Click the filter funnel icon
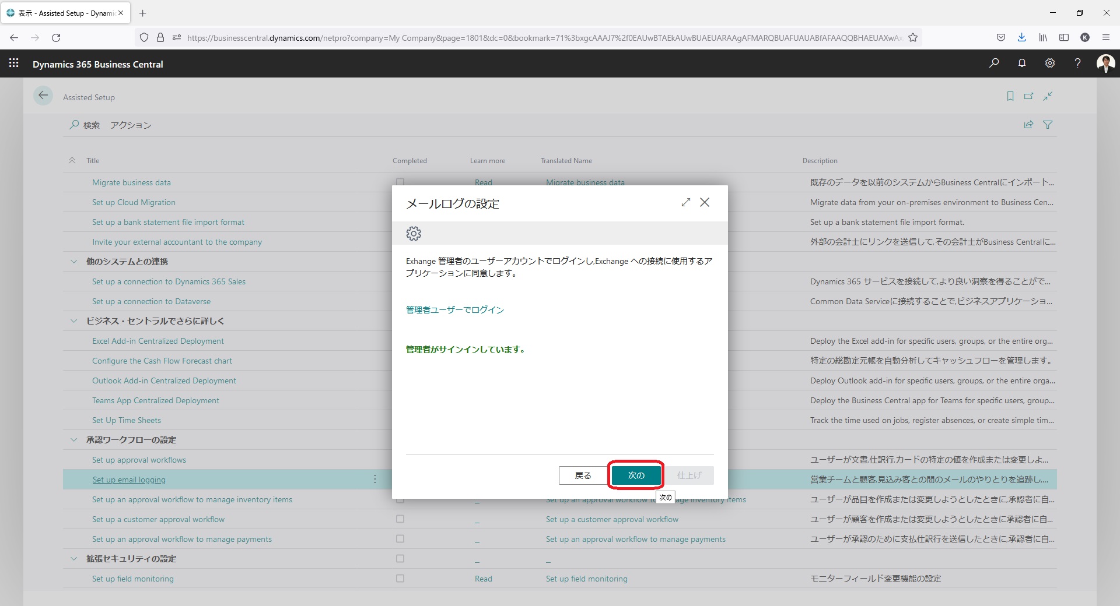 (x=1048, y=125)
